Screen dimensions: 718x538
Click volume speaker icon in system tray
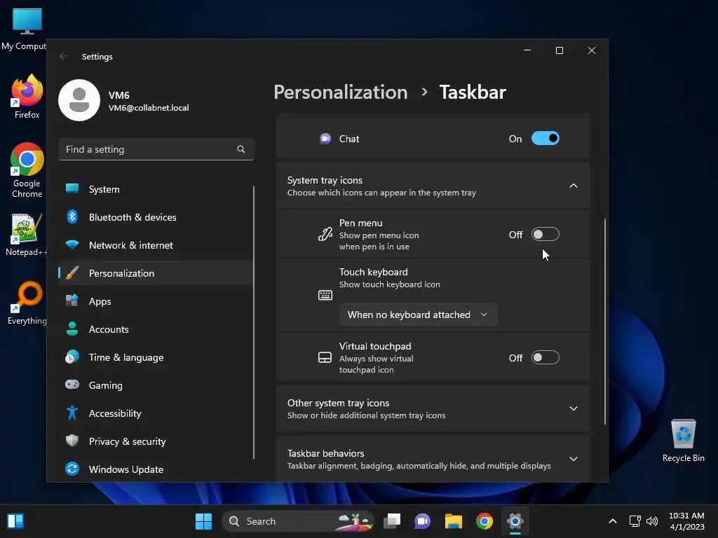[x=651, y=521]
